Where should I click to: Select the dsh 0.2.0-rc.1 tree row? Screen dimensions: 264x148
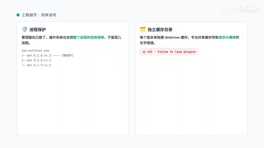pyautogui.click(x=36, y=60)
